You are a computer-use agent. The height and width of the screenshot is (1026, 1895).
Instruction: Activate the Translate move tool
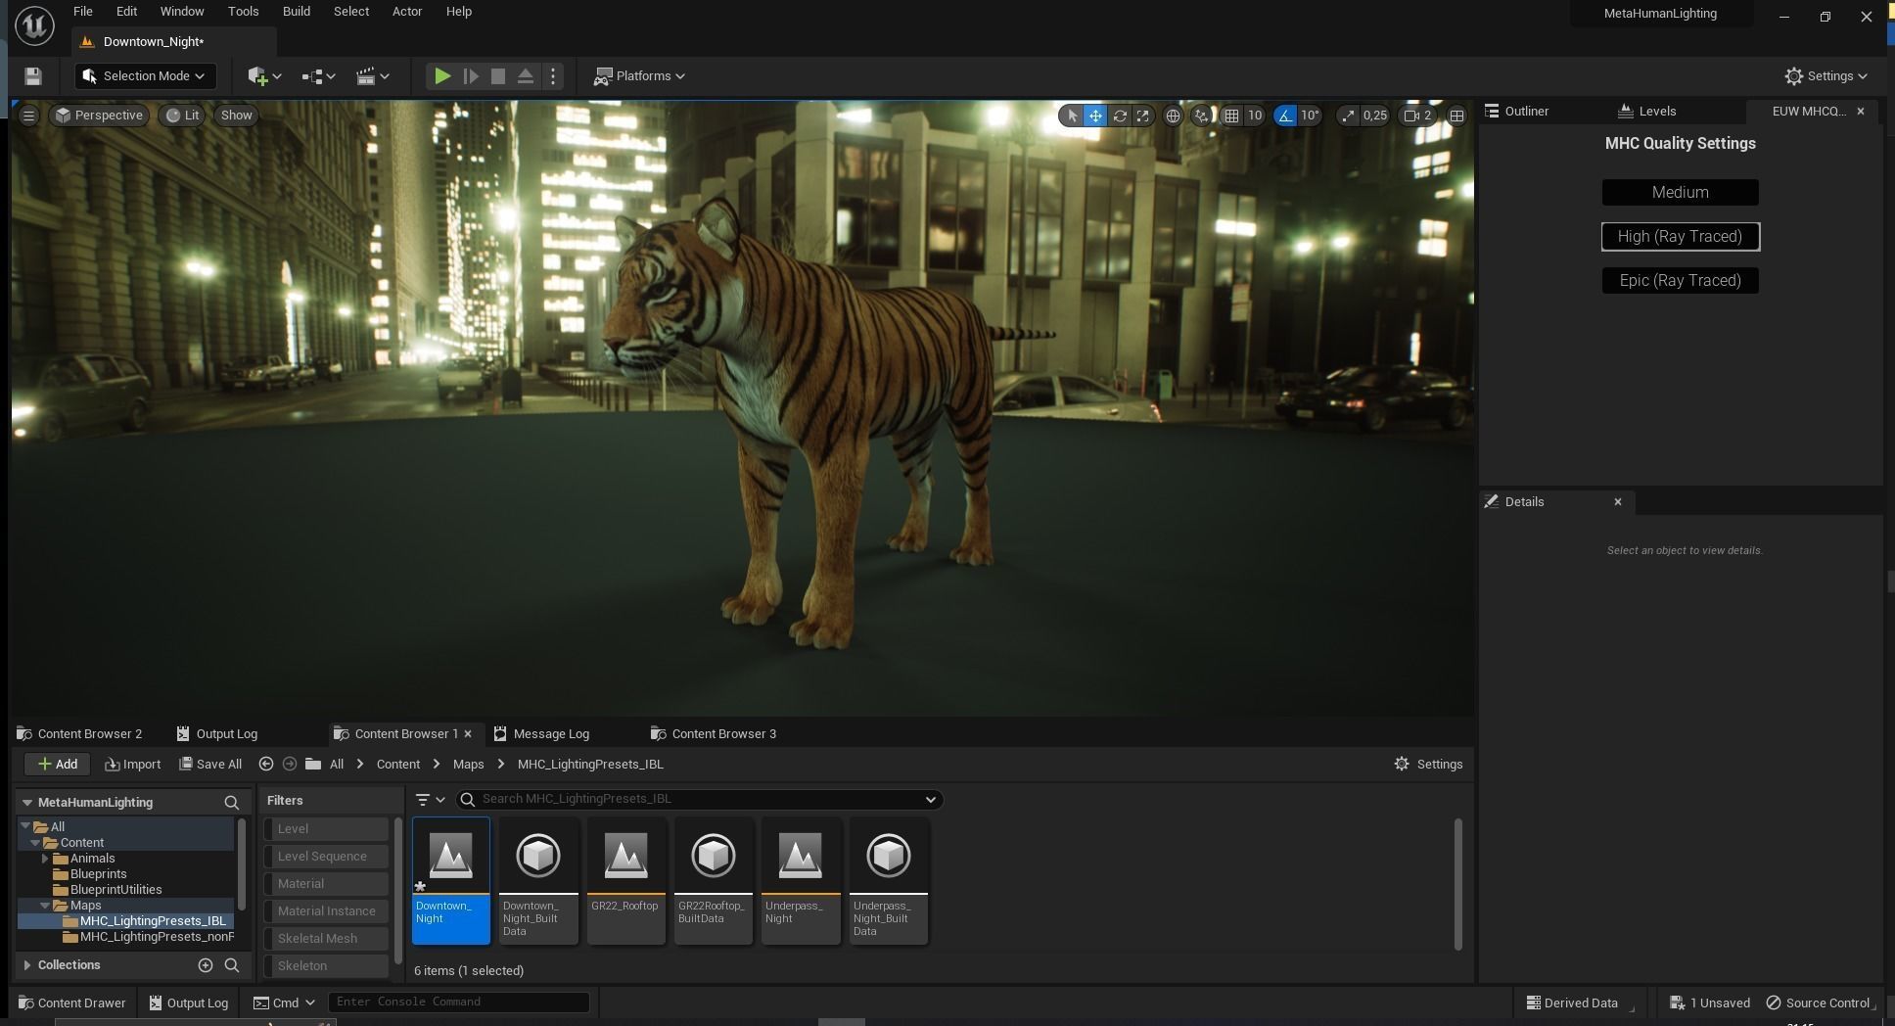(1095, 116)
